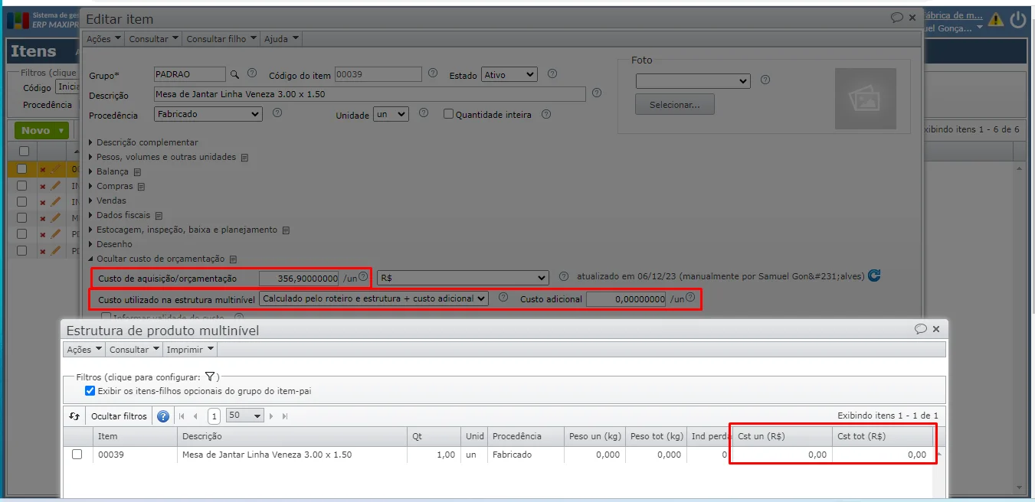
Task: Toggle the Quantidade inteira checkbox
Action: coord(448,114)
